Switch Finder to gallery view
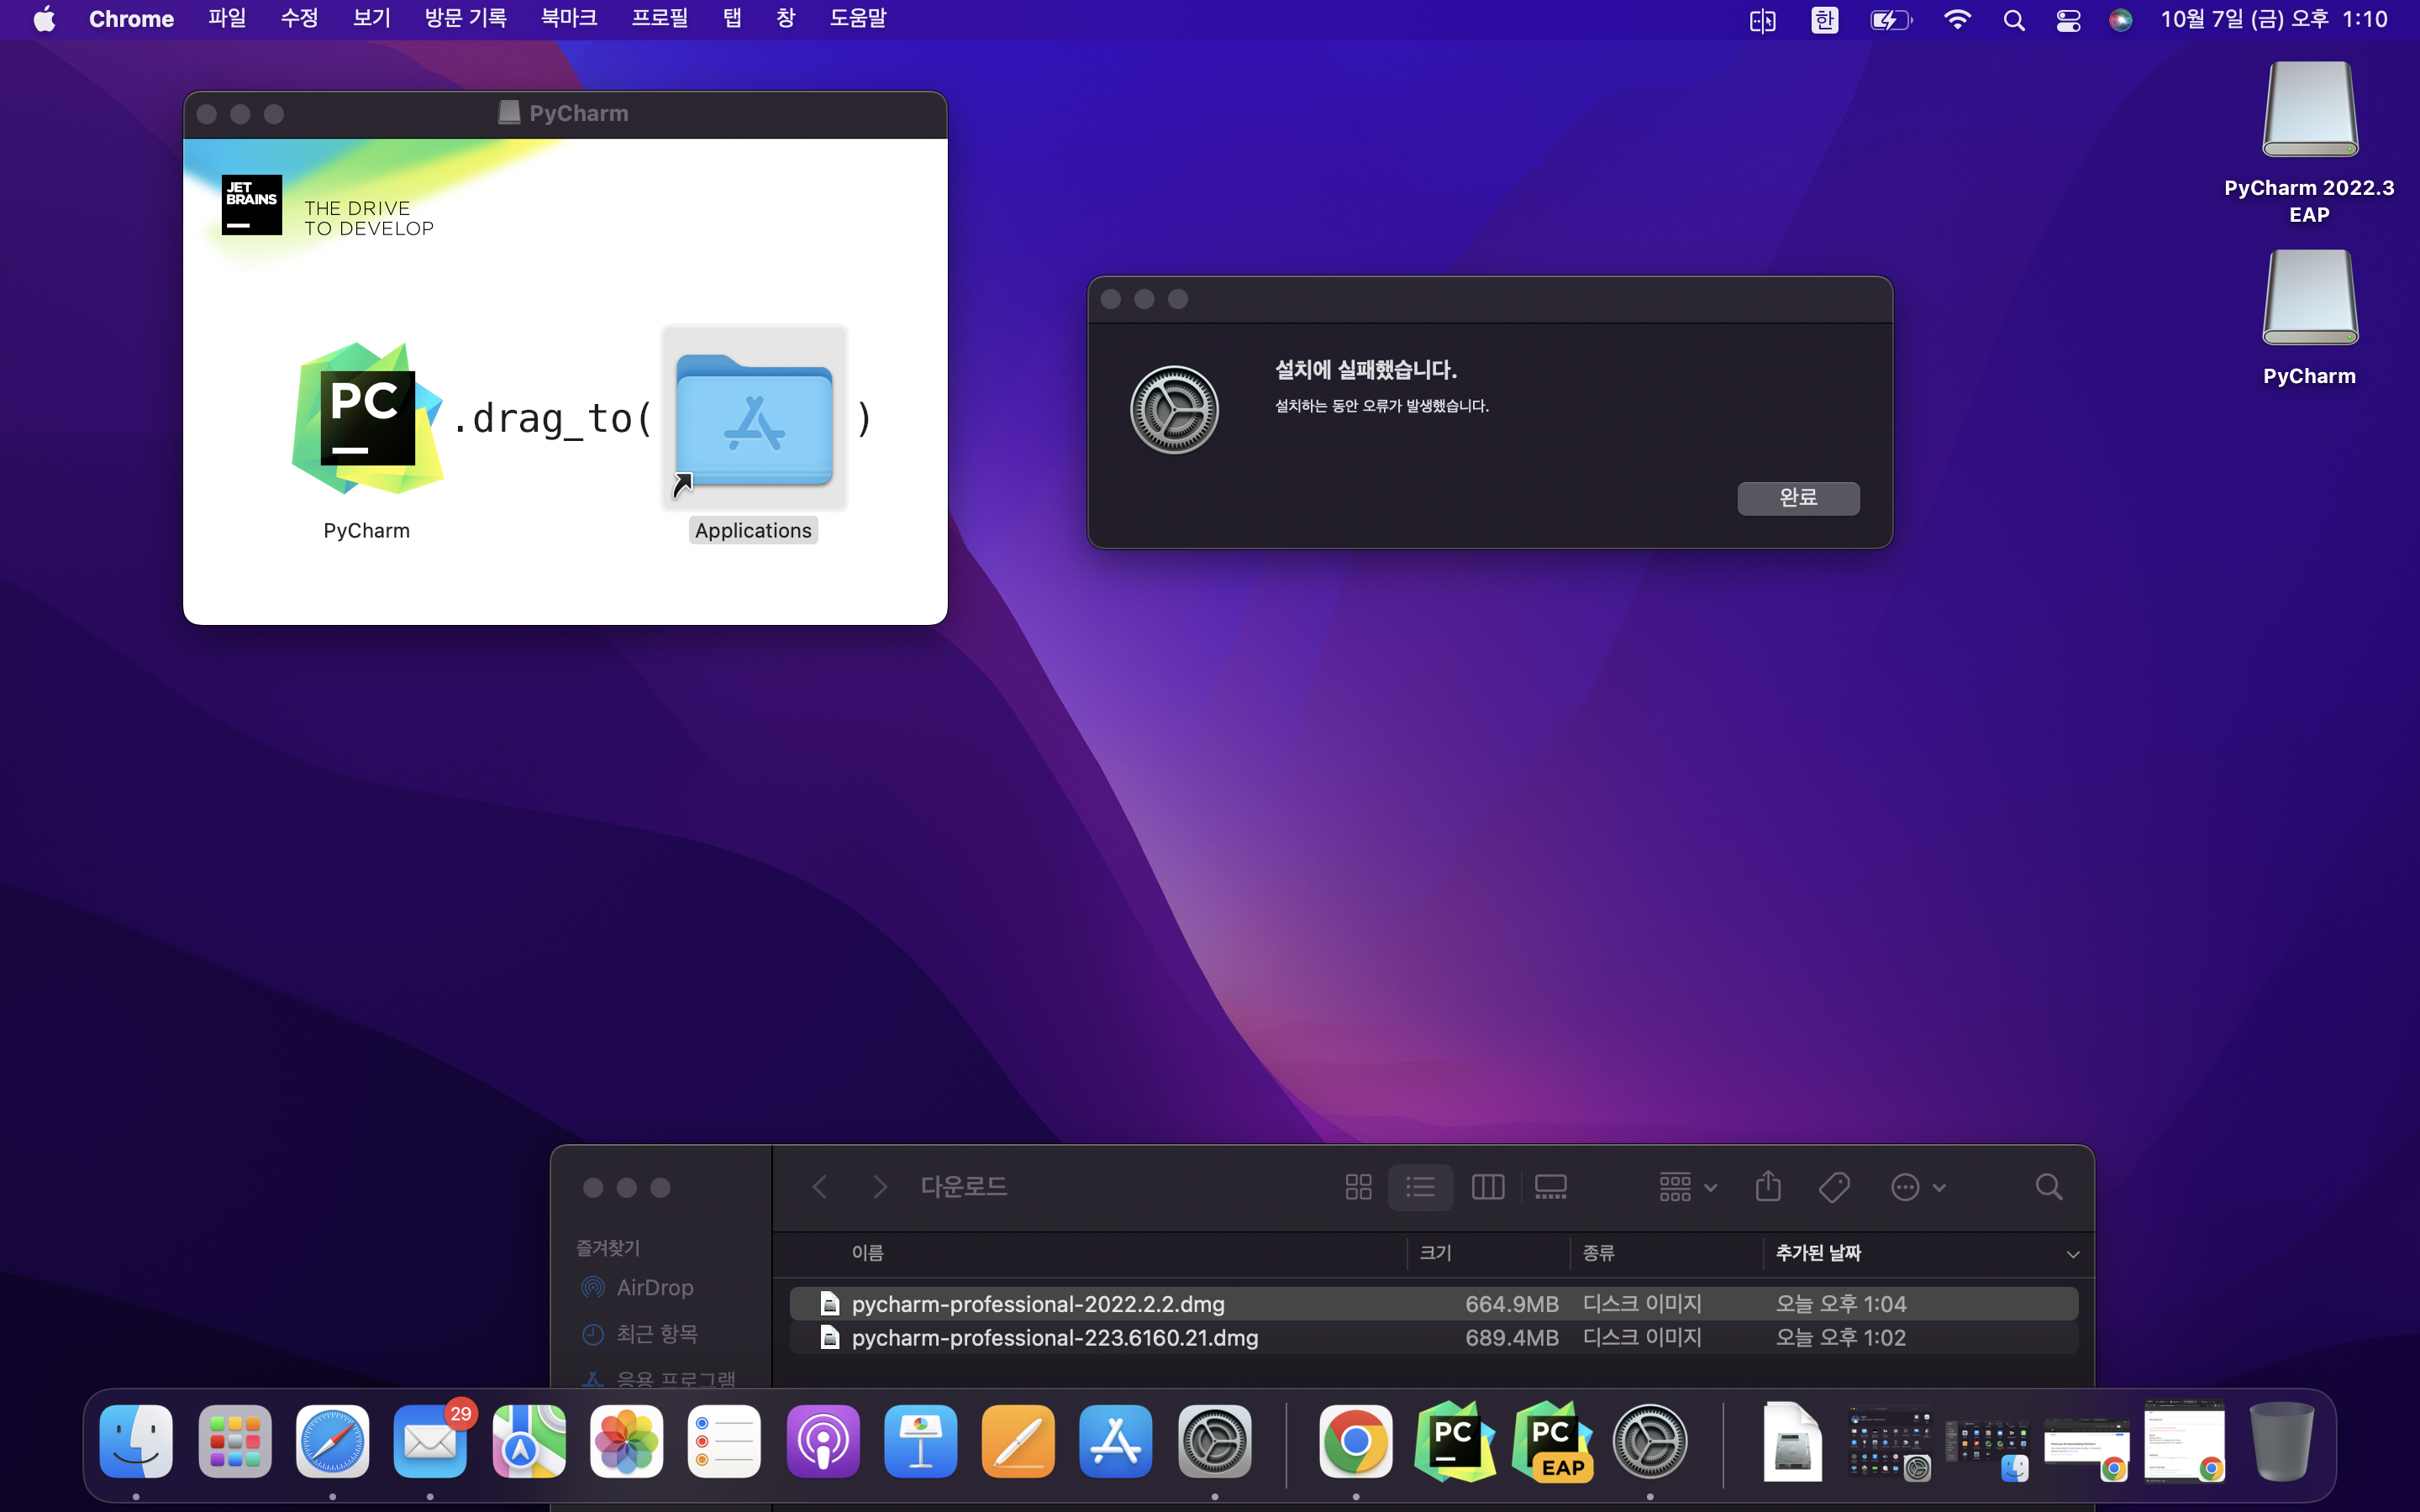Screen dimensions: 2420x1512 click(x=1551, y=1187)
